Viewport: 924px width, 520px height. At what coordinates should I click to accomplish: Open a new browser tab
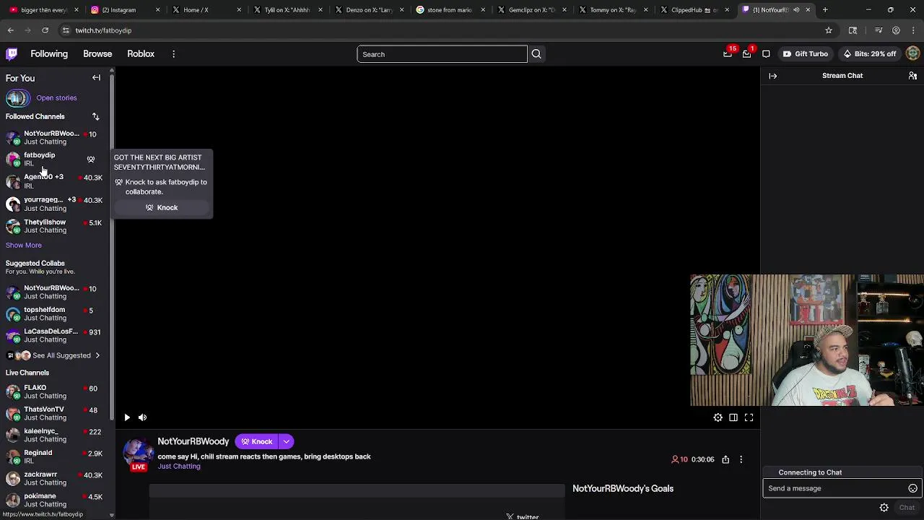coord(825,10)
